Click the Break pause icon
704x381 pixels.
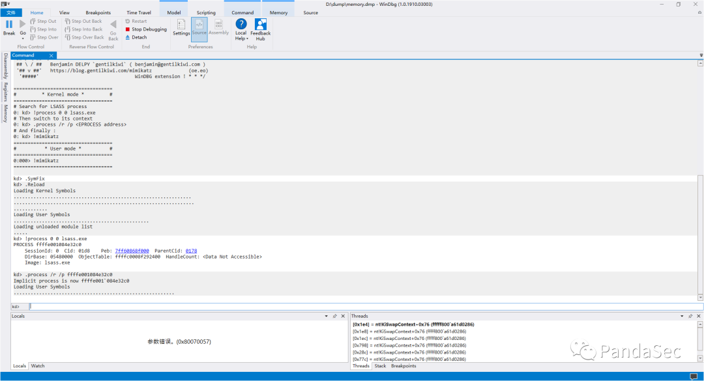tap(9, 24)
